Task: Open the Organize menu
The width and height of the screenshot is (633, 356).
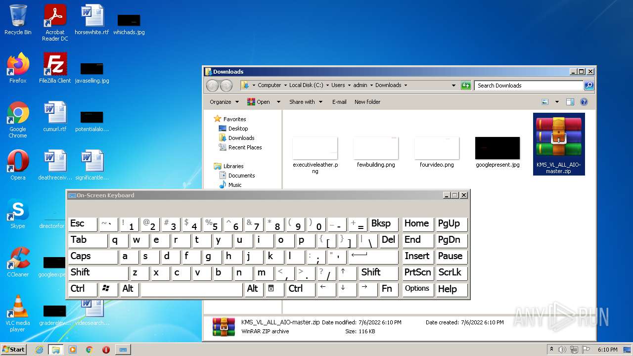Action: [224, 102]
